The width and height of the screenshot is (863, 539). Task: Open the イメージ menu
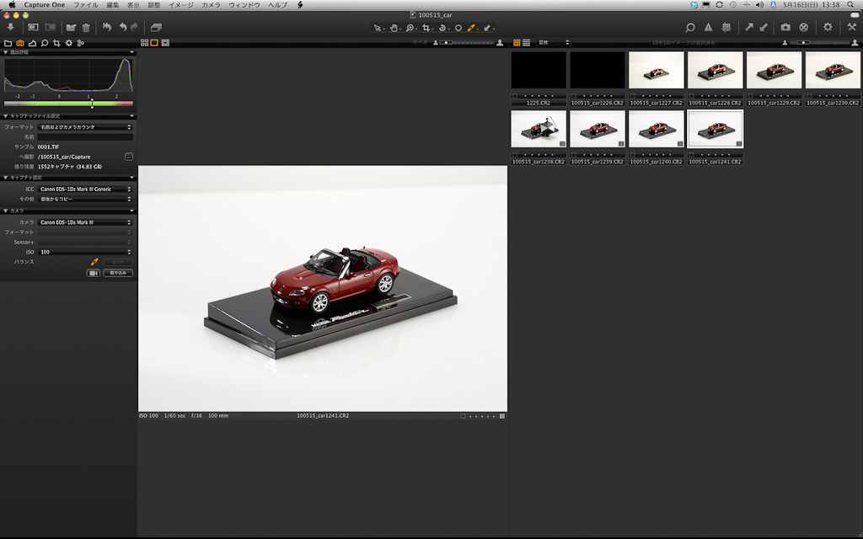[x=181, y=5]
